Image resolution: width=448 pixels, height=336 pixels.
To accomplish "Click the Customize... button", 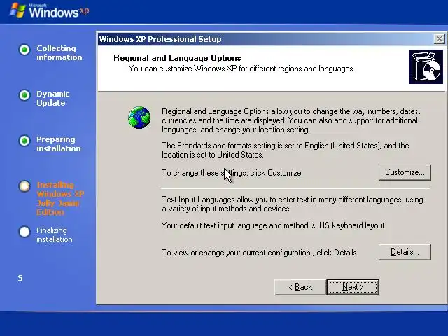I will (405, 172).
